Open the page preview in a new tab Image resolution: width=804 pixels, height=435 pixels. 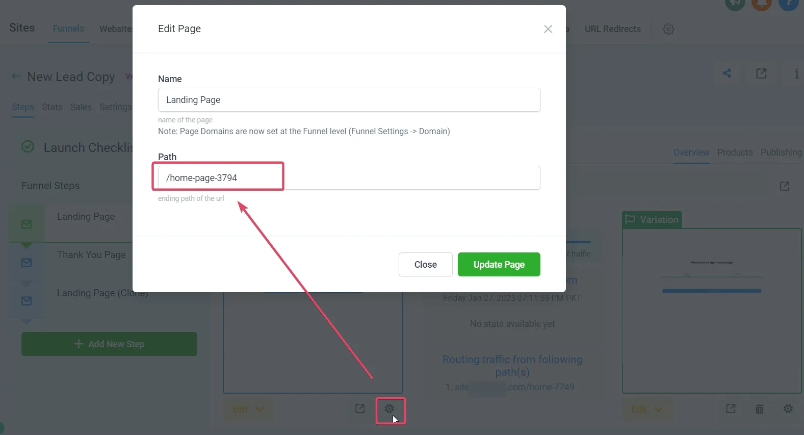[x=360, y=408]
